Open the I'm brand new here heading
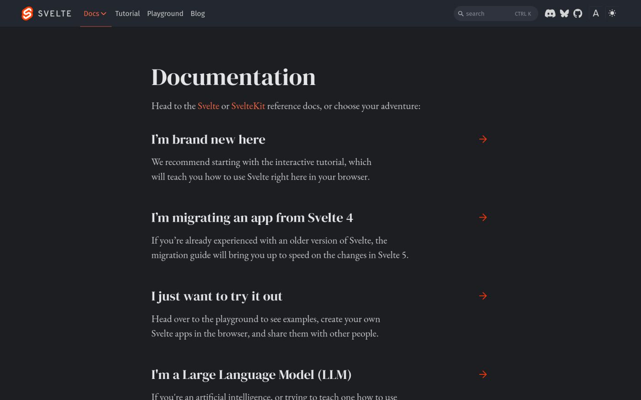The width and height of the screenshot is (641, 400). click(208, 139)
